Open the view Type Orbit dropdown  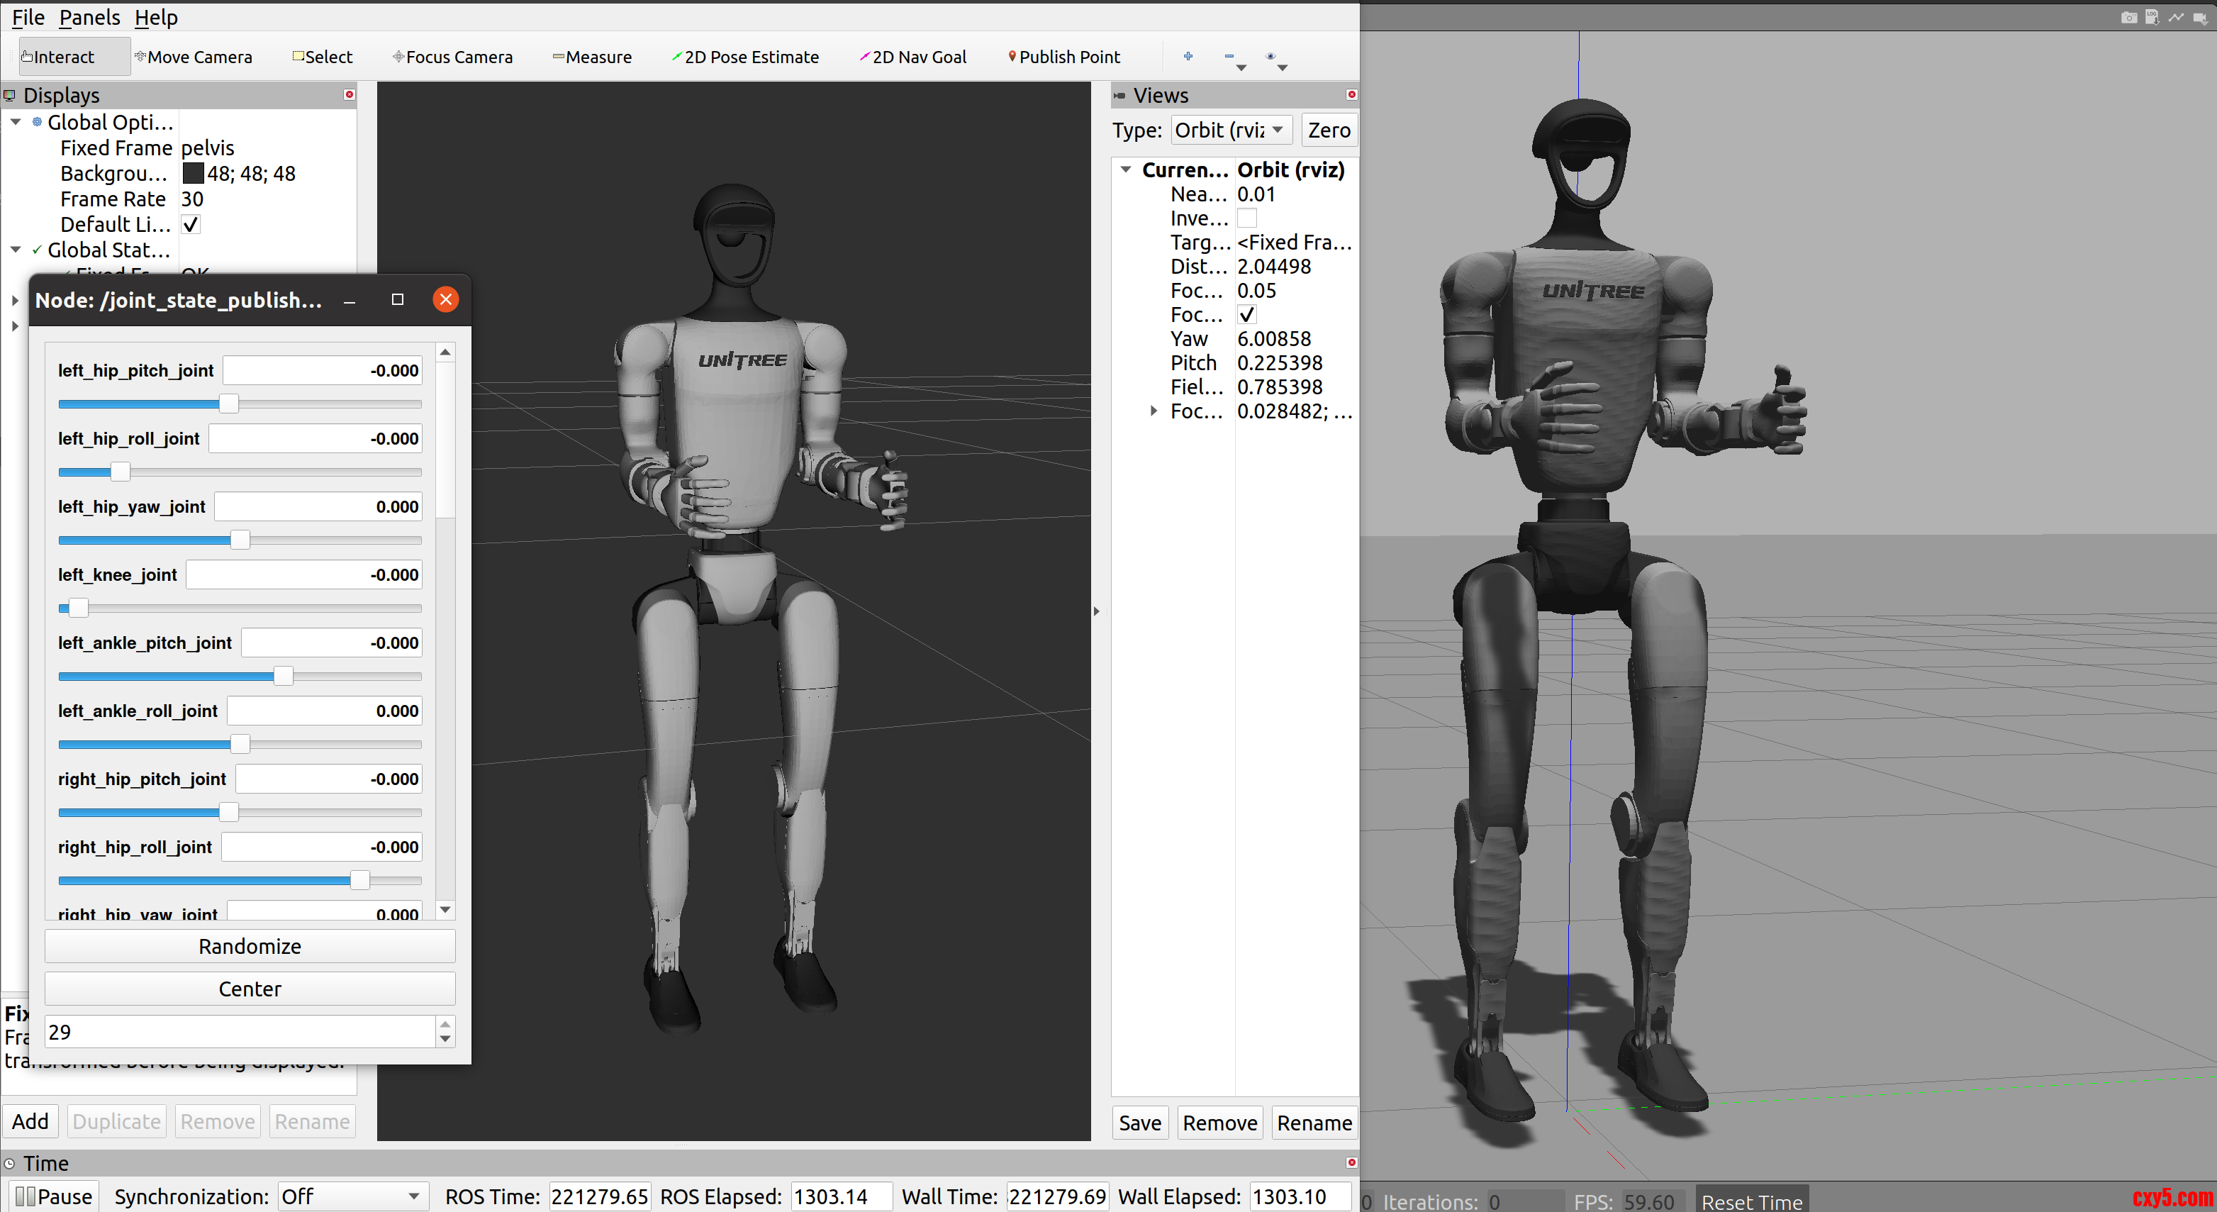point(1231,130)
